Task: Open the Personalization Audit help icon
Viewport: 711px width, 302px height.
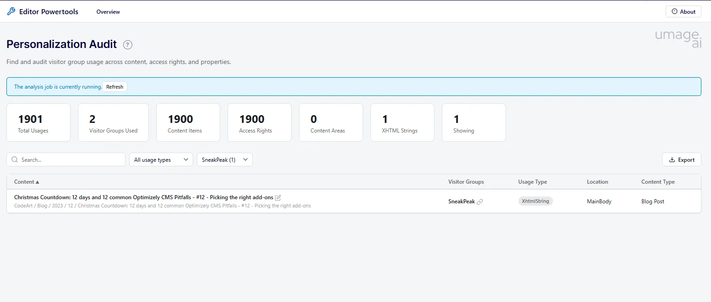Action: pos(128,45)
